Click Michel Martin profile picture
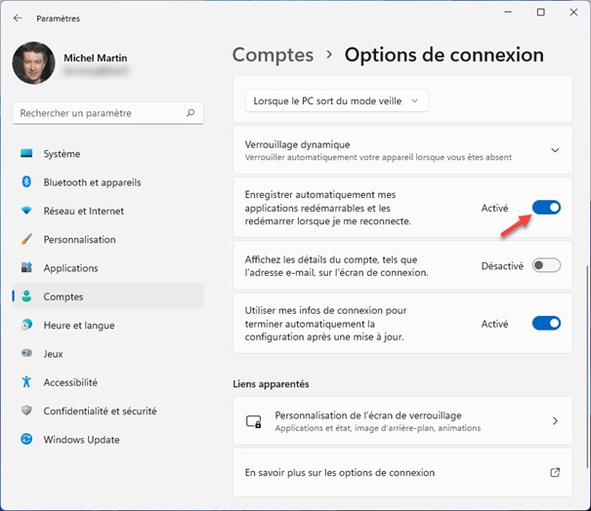The image size is (591, 511). point(33,63)
